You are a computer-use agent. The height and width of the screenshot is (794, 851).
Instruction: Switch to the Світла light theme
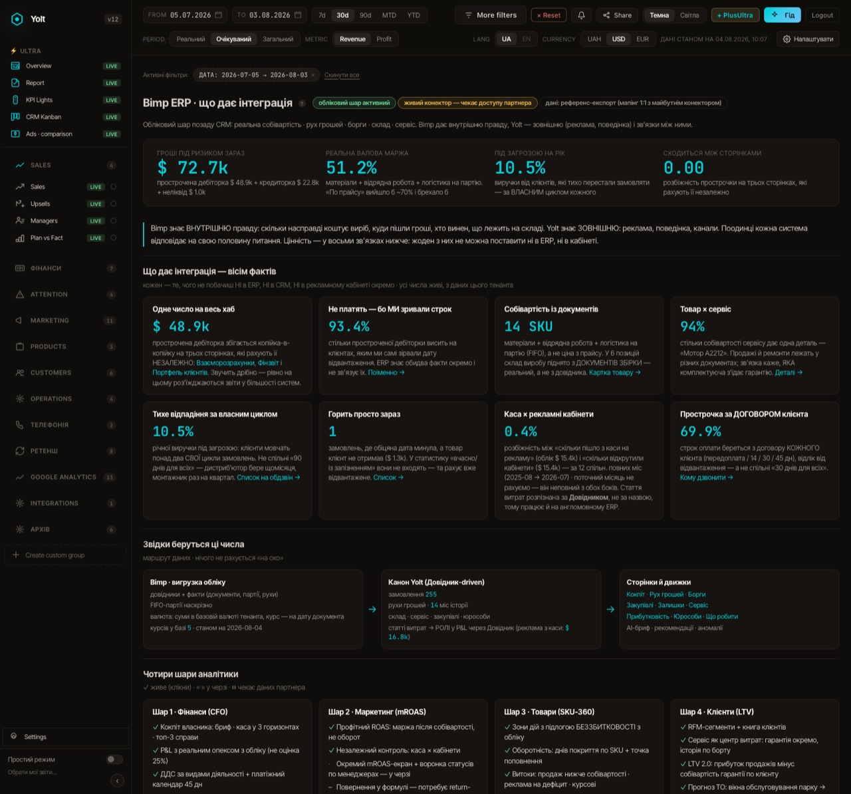click(x=689, y=15)
